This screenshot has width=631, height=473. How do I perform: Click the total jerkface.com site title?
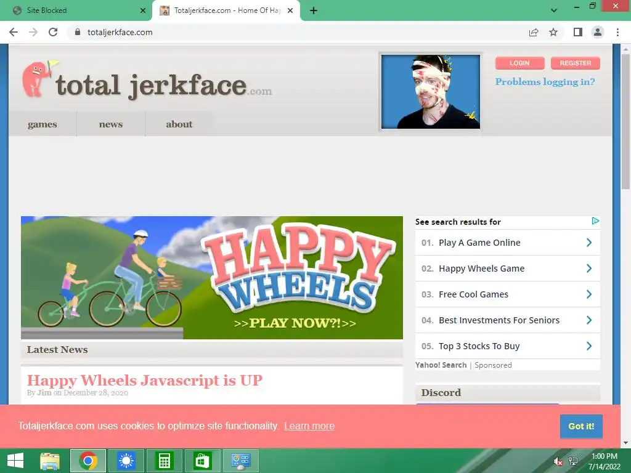pyautogui.click(x=164, y=85)
